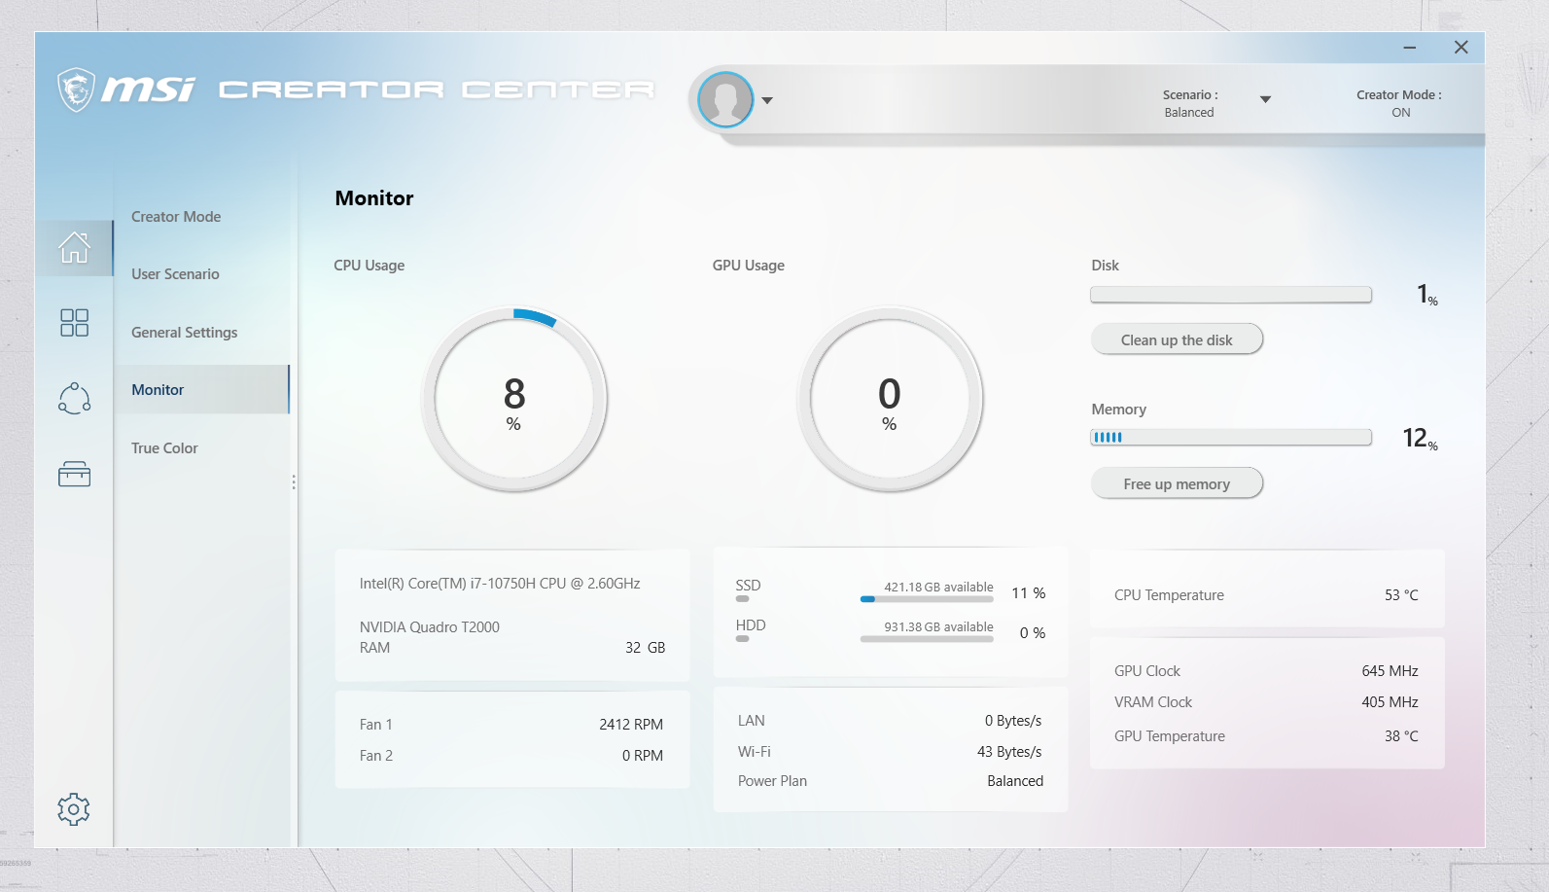Click Fan 2 0 RPM value
This screenshot has height=892, width=1549.
coord(643,756)
